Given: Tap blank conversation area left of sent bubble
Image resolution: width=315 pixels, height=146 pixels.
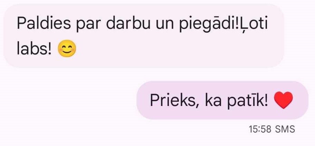Looking at the screenshot, I should [68, 100].
